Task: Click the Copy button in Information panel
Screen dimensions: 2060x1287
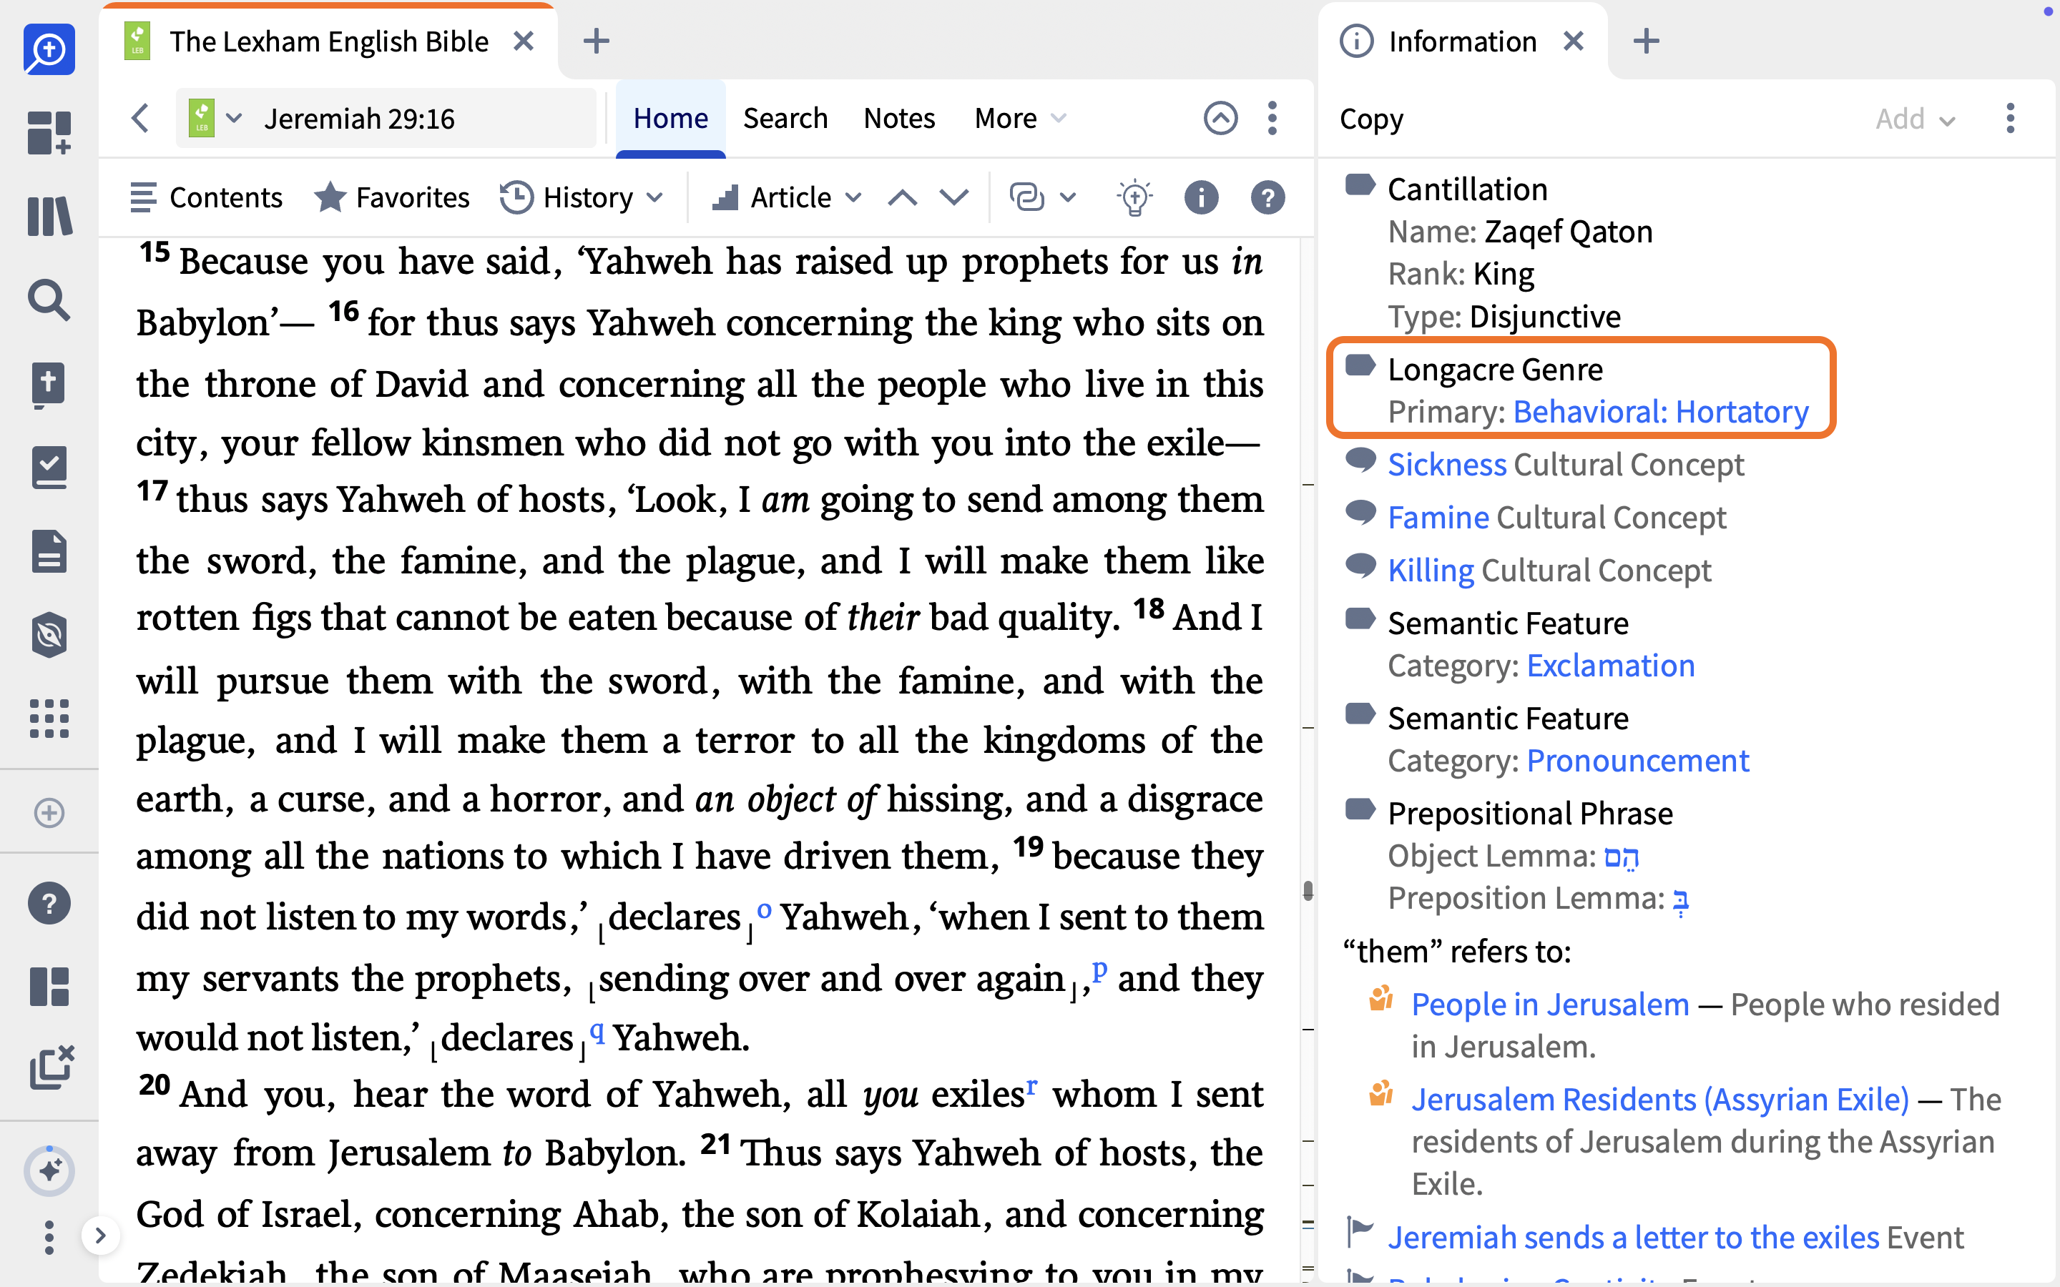Action: point(1371,119)
